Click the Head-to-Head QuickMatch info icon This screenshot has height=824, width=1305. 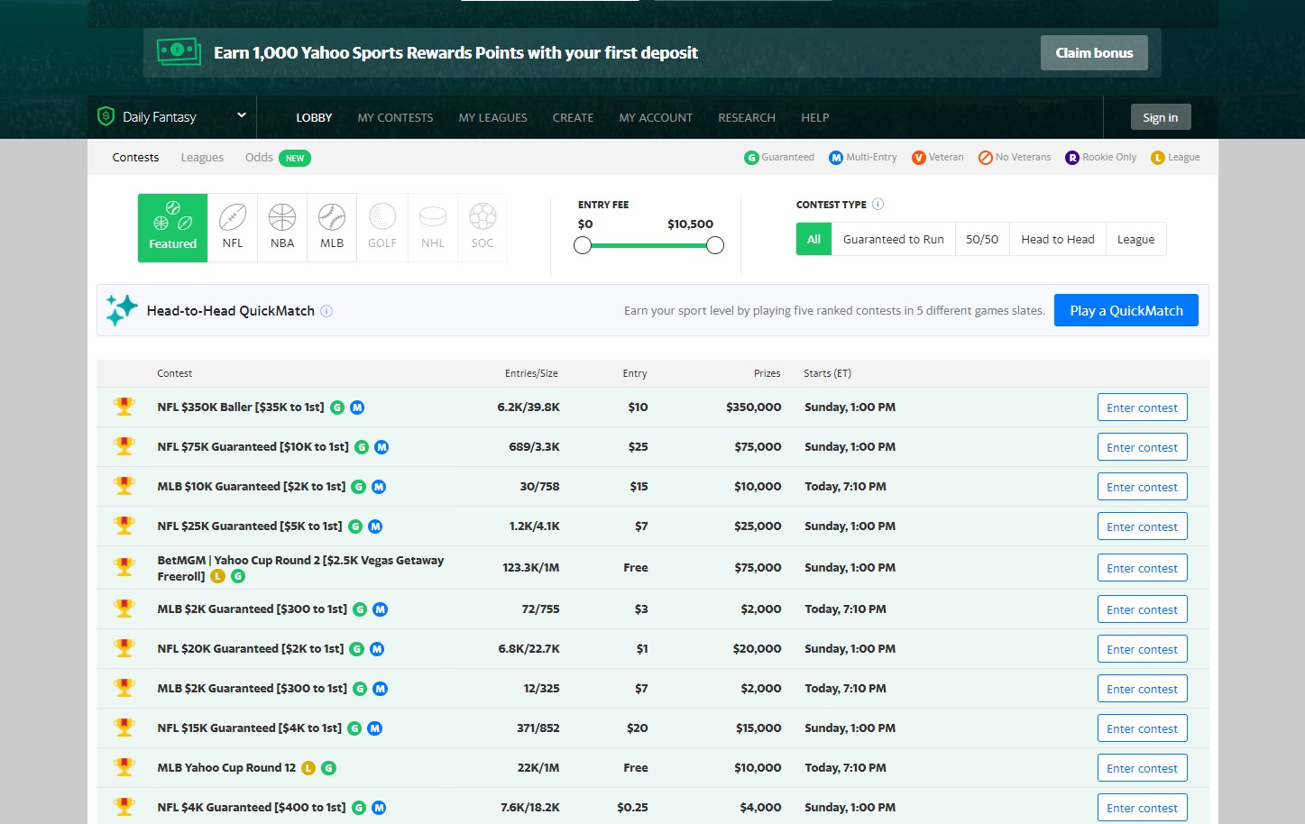(x=326, y=311)
